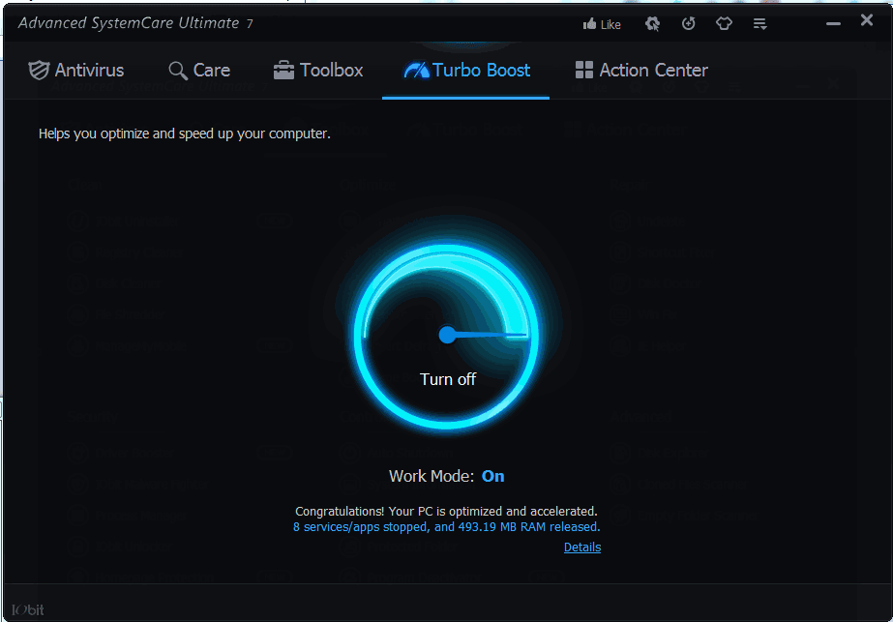
Task: Open the Rescue Center circular-arrow icon
Action: [688, 24]
